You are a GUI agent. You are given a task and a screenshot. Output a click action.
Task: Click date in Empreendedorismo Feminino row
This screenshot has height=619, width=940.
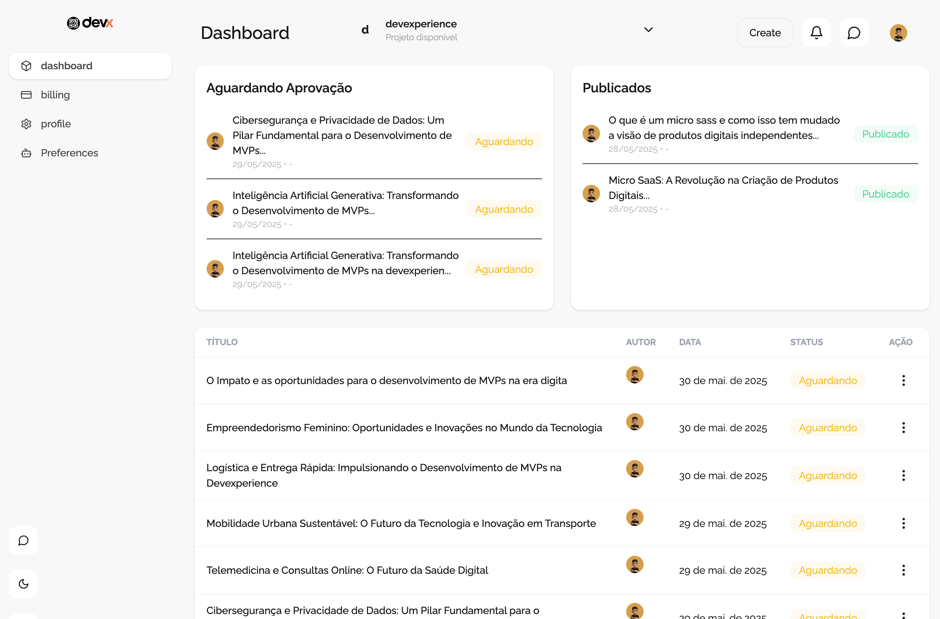[723, 428]
